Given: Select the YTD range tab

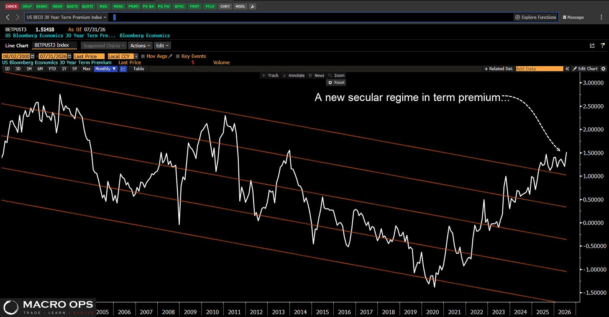Looking at the screenshot, I should 52,69.
